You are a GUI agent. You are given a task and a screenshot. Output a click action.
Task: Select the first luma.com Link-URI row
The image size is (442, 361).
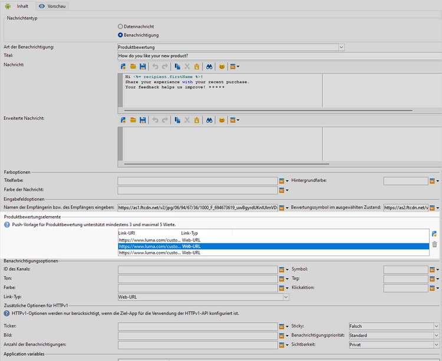point(273,240)
